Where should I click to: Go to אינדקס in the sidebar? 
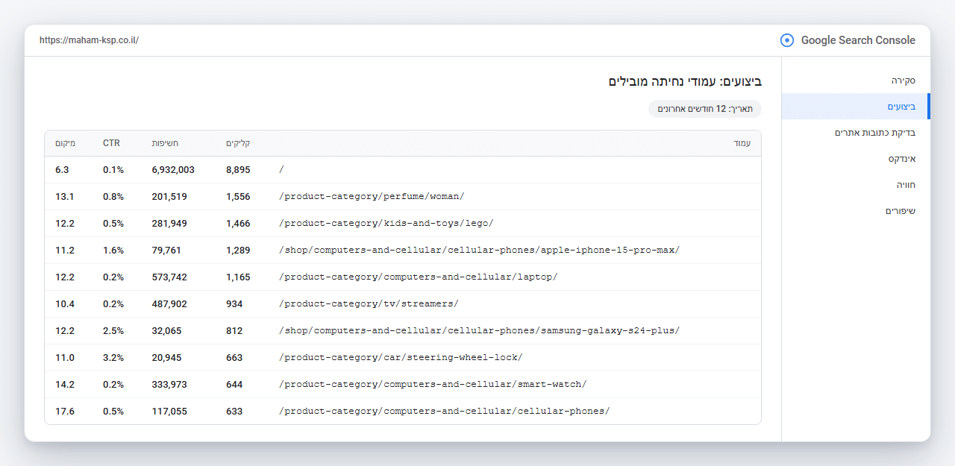coord(856,159)
